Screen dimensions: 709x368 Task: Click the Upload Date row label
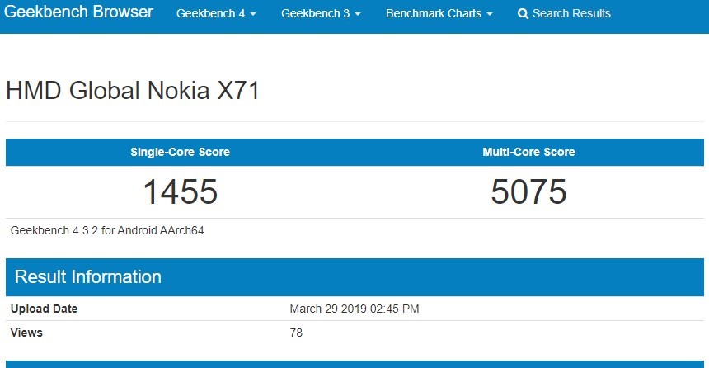click(44, 309)
